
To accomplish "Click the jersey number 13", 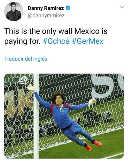I will point(62,110).
